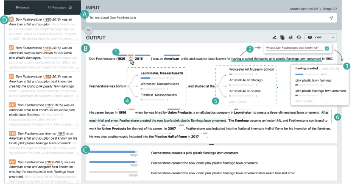Click the Model: InstructGPT label
This screenshot has width=352, height=184.
pyautogui.click(x=304, y=9)
